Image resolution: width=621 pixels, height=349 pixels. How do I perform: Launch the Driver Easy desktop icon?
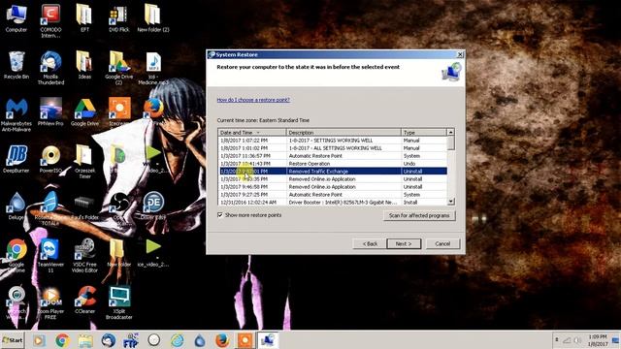(153, 206)
